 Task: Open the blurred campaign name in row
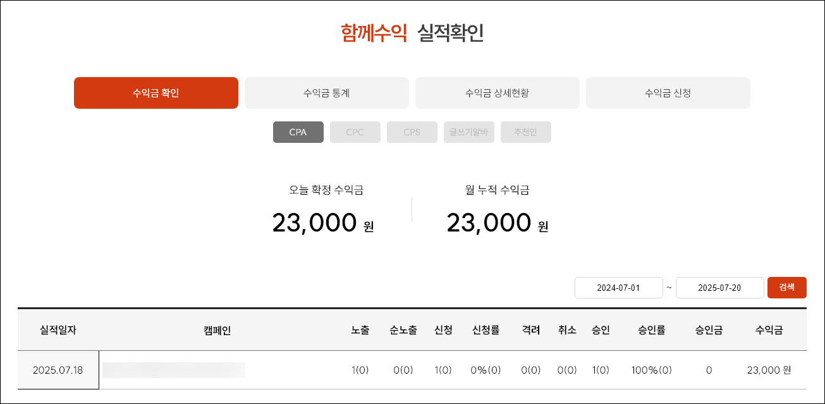(174, 370)
